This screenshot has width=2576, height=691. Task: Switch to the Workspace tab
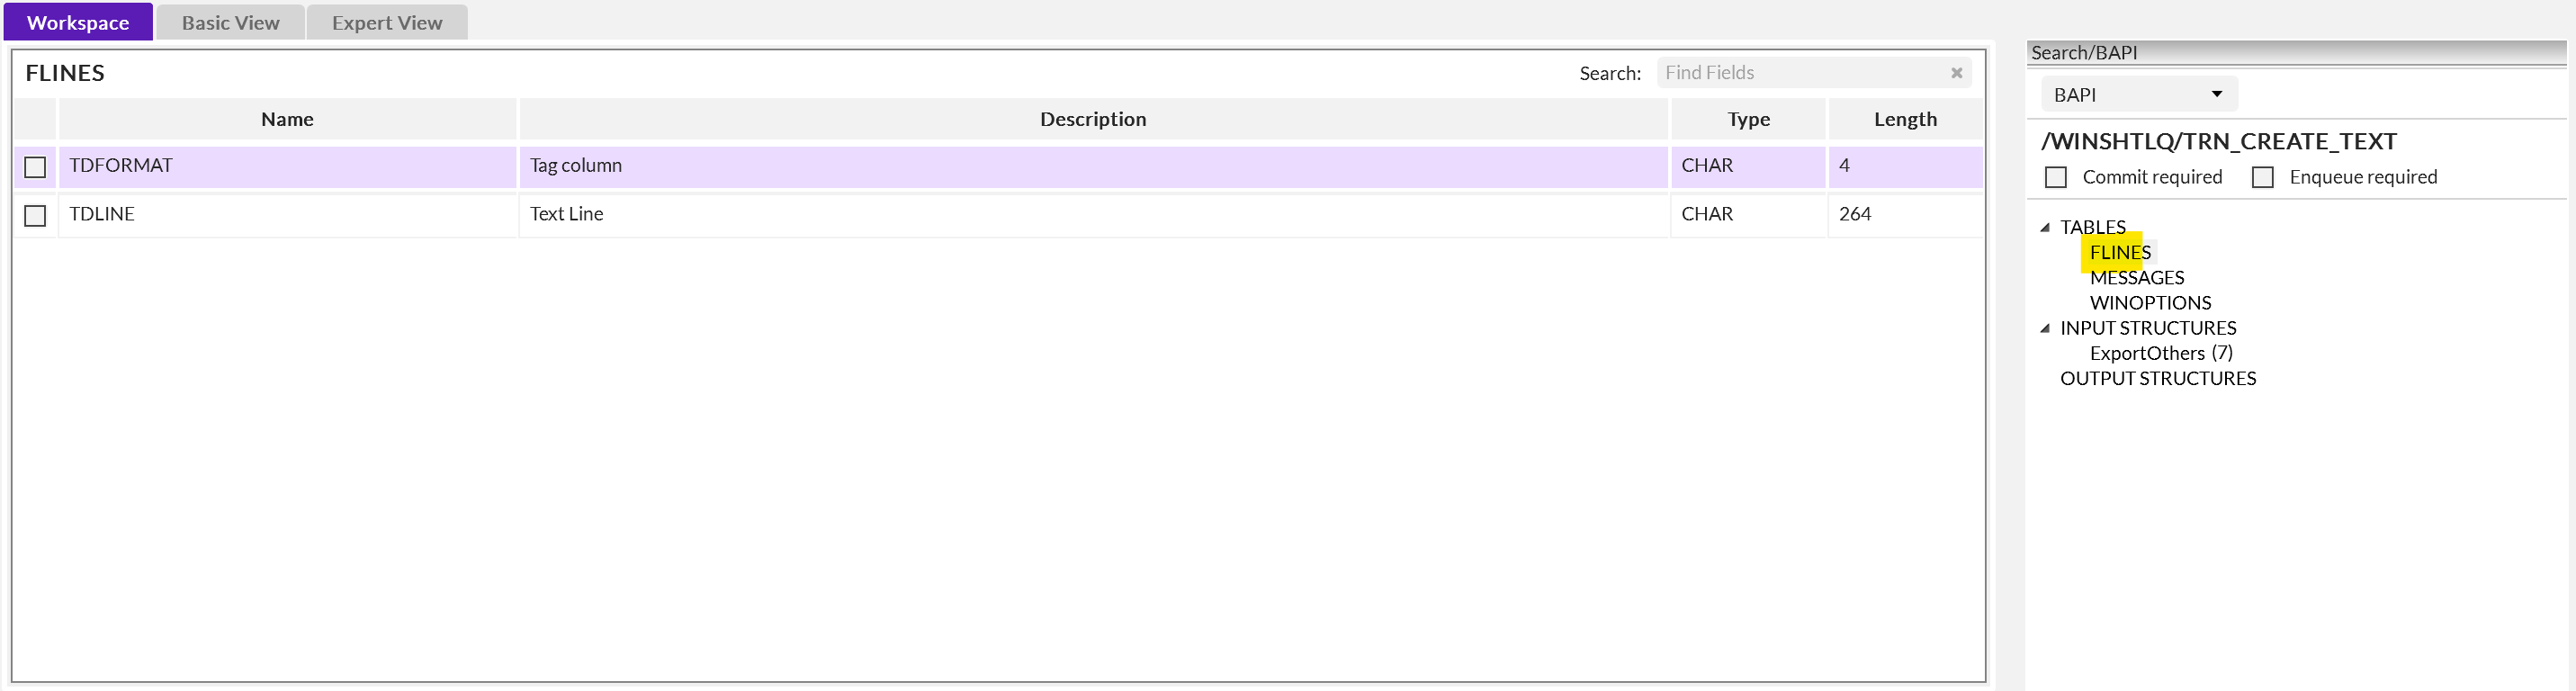coord(78,22)
